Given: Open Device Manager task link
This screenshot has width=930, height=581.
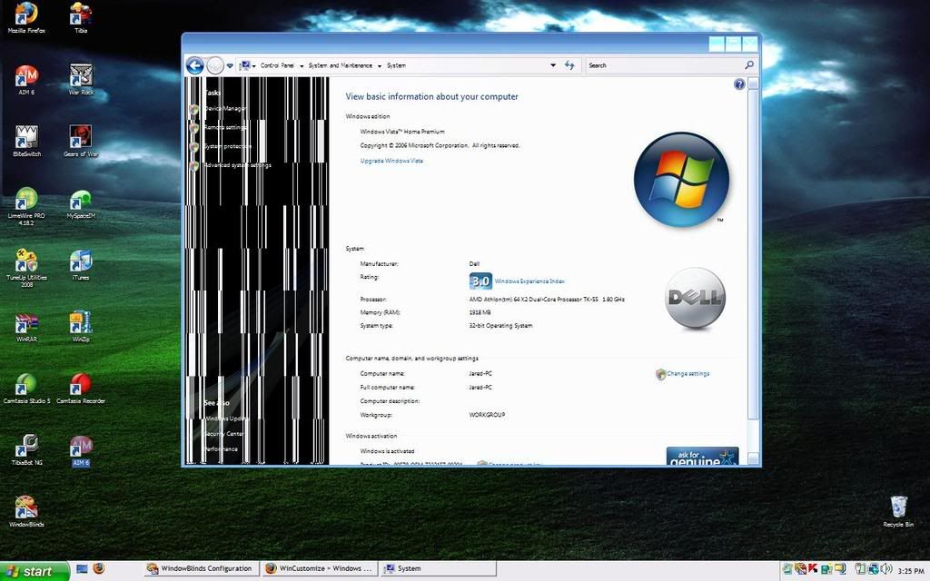Looking at the screenshot, I should (225, 109).
